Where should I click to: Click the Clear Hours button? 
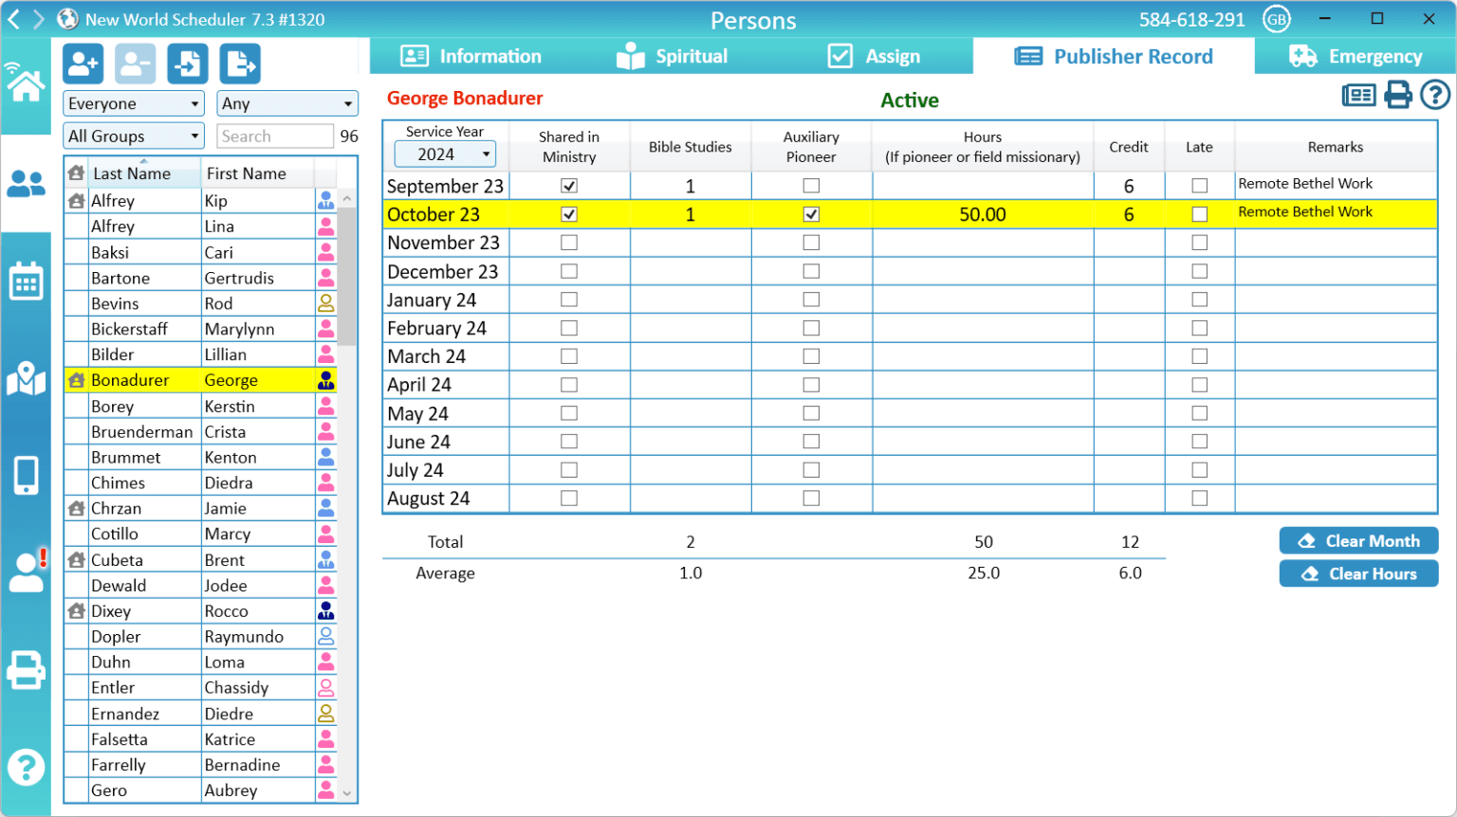click(1358, 573)
